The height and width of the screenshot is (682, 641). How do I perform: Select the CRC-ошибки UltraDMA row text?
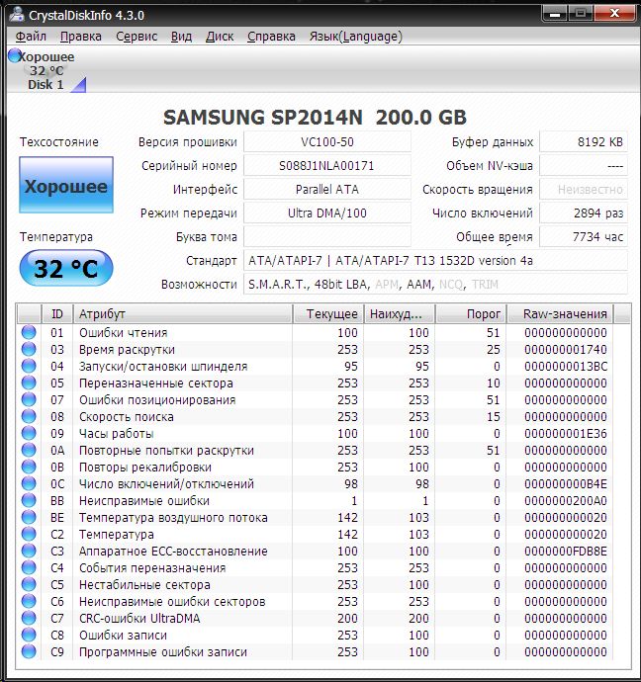(x=139, y=618)
